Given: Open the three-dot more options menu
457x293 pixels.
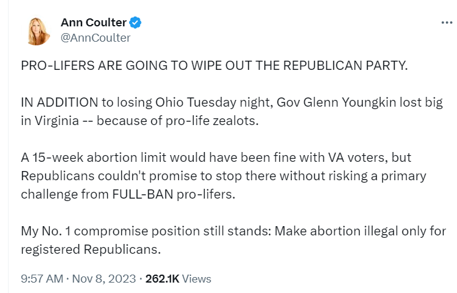Looking at the screenshot, I should pos(447,23).
